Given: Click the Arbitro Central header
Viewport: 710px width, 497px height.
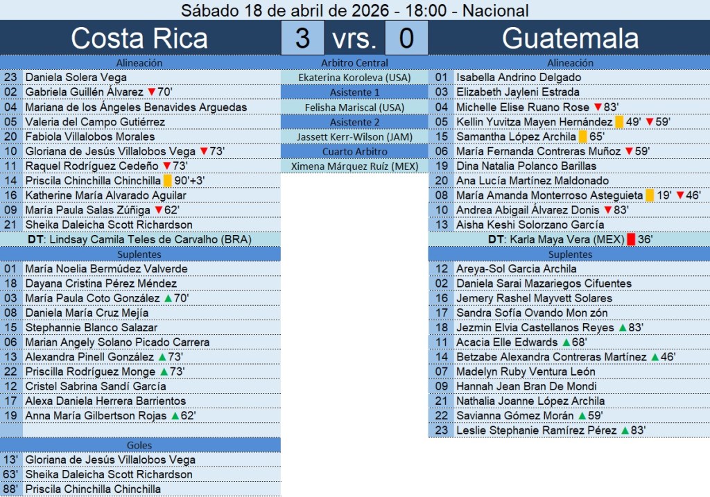Looking at the screenshot, I should pyautogui.click(x=354, y=63).
